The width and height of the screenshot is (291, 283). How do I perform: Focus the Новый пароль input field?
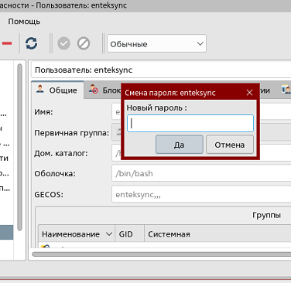pyautogui.click(x=190, y=123)
